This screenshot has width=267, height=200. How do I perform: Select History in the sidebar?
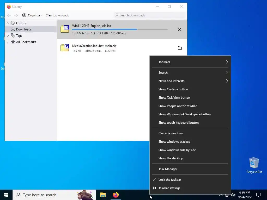pyautogui.click(x=21, y=23)
